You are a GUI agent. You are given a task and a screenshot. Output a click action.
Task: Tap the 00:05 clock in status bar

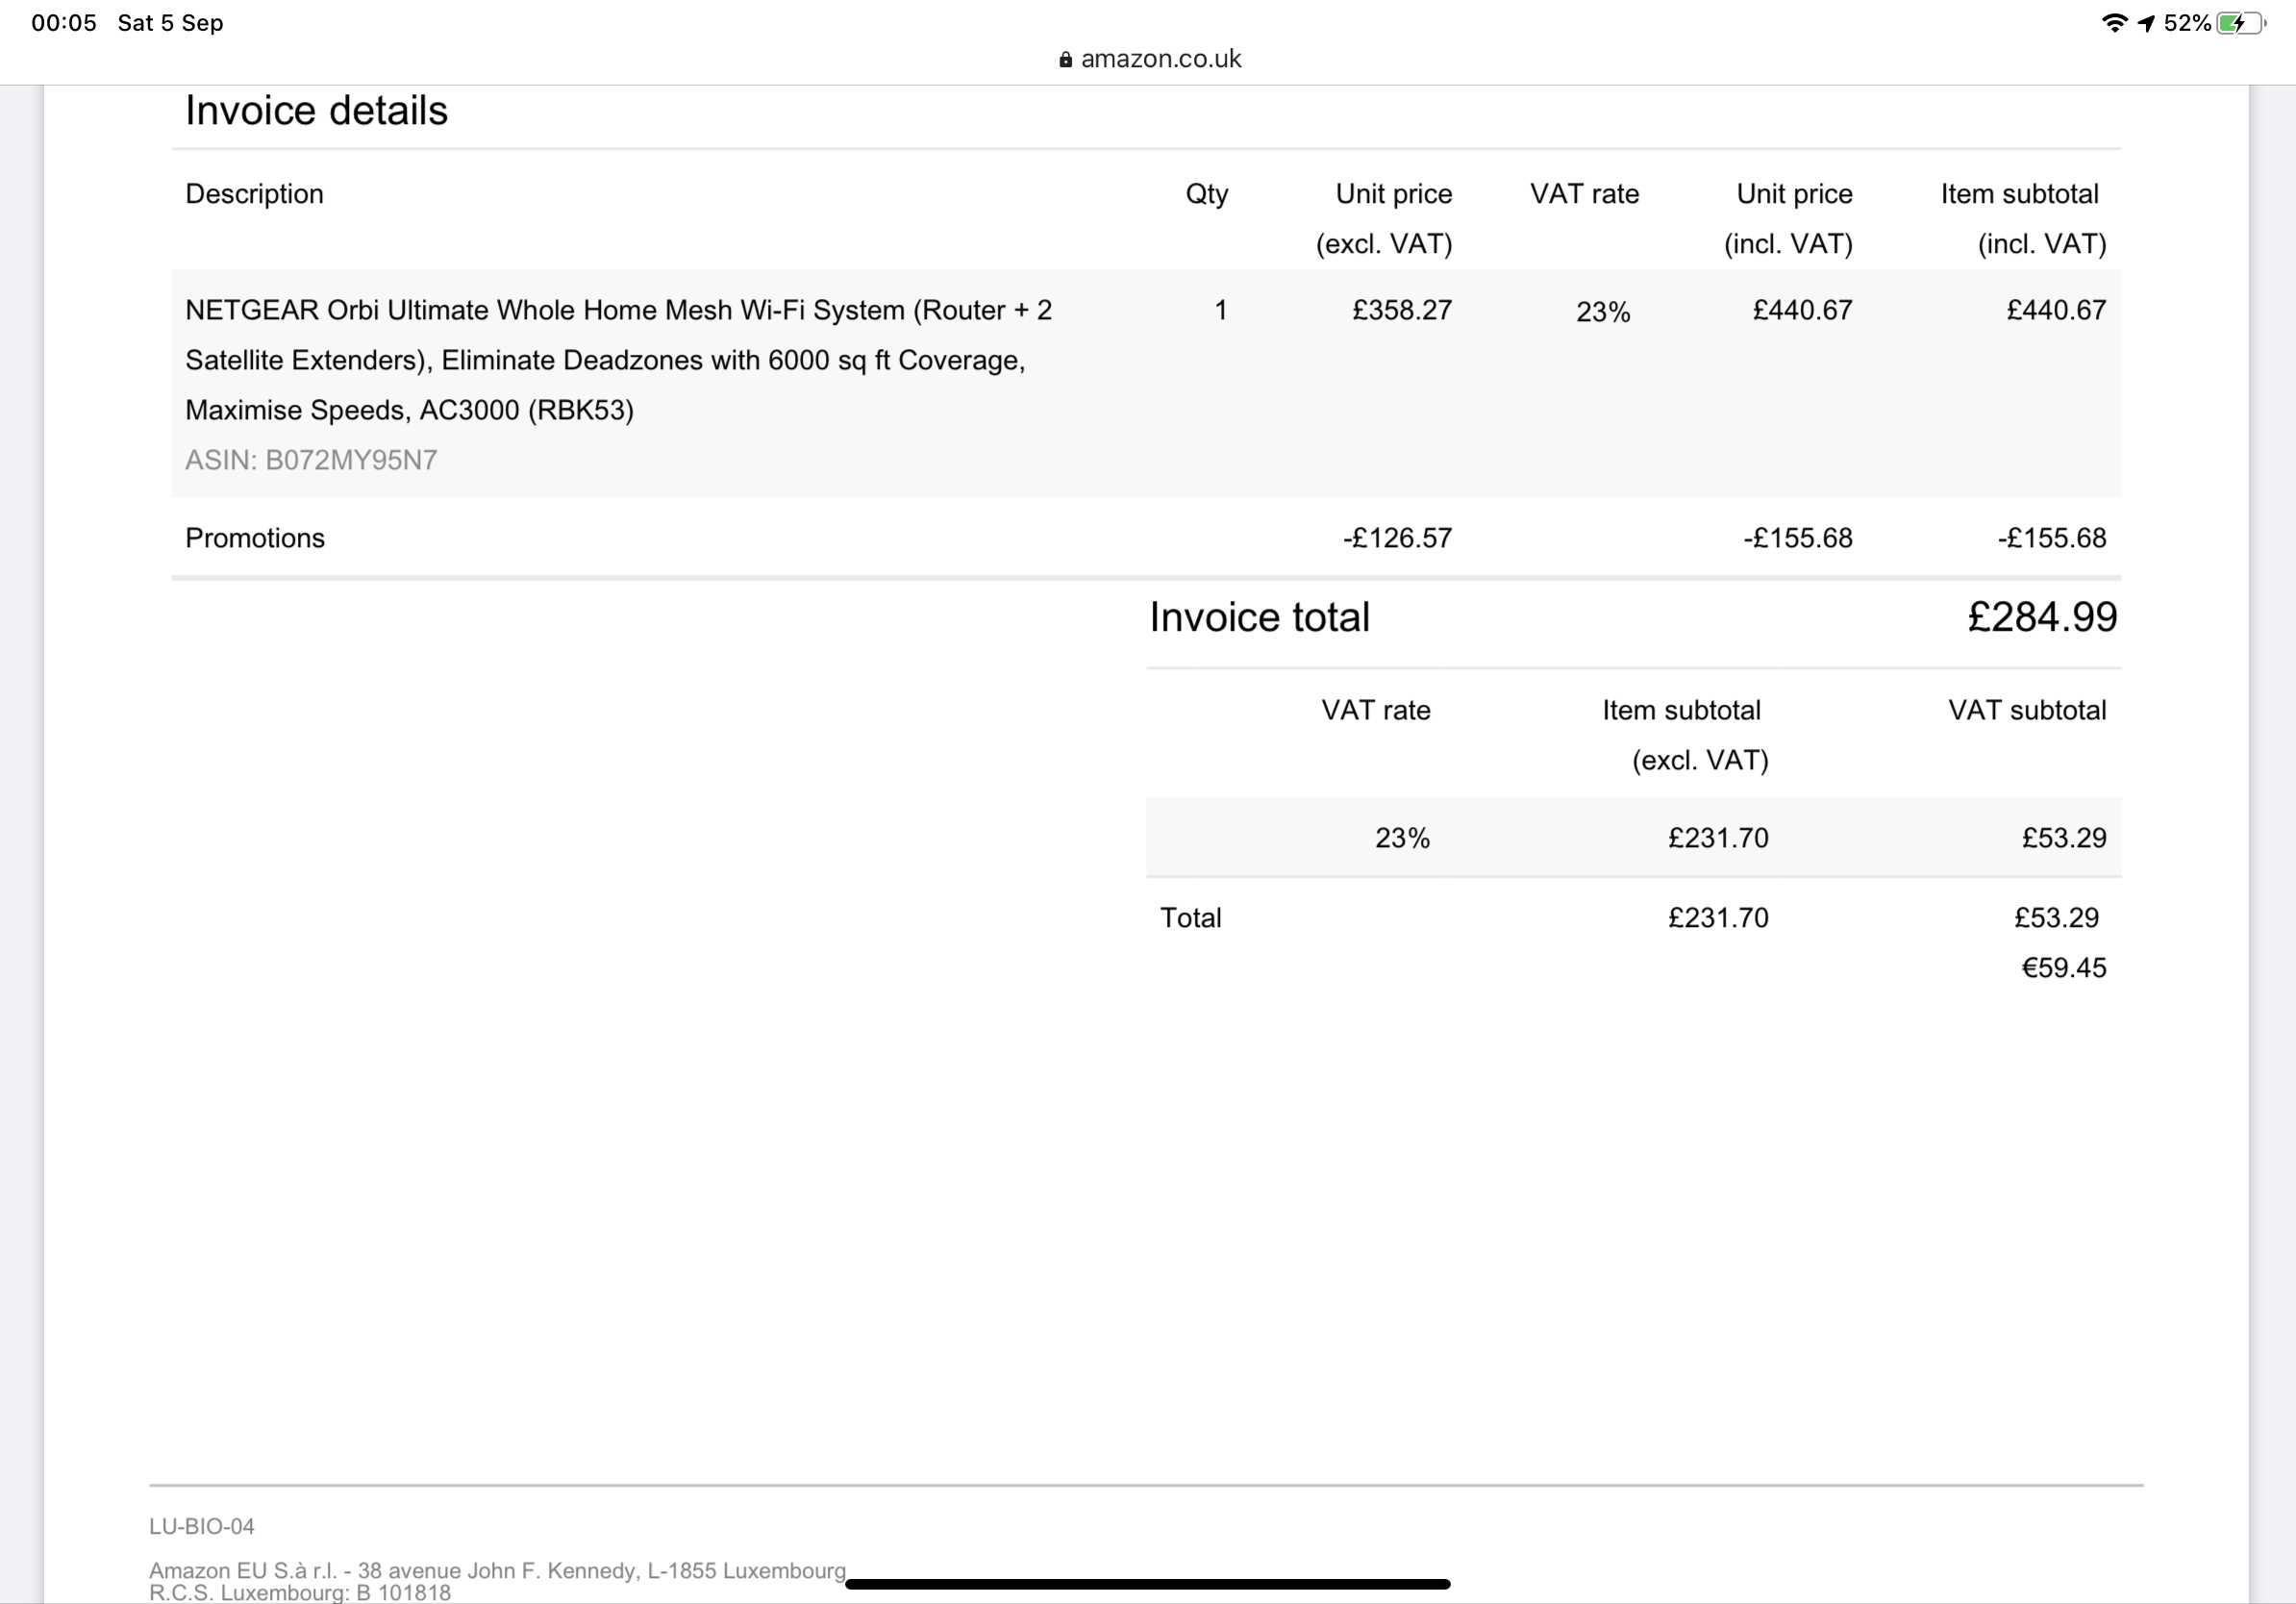(x=64, y=23)
